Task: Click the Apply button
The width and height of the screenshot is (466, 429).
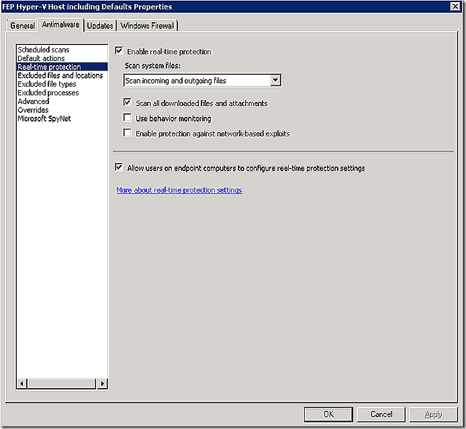Action: [433, 414]
